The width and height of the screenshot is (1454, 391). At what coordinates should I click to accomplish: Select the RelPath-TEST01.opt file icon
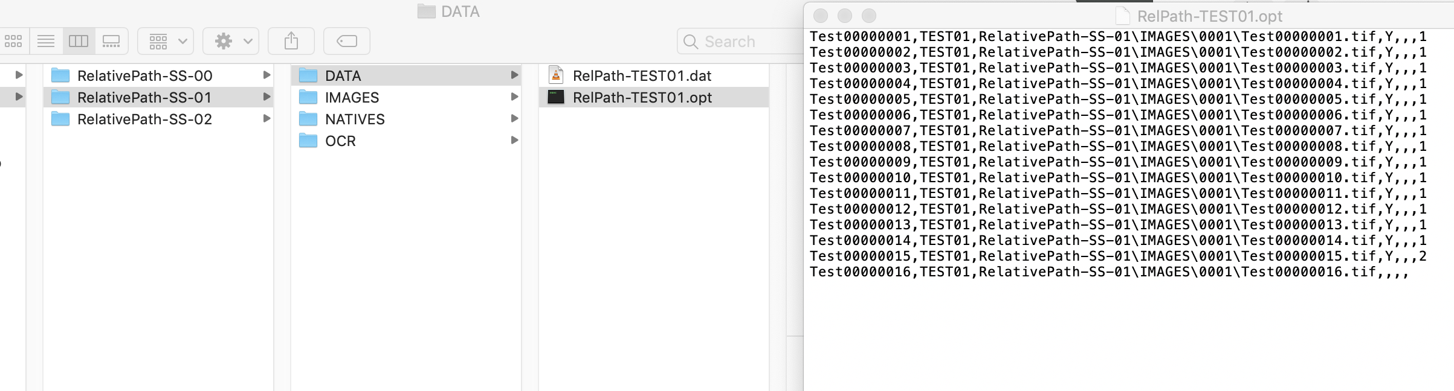pyautogui.click(x=556, y=97)
